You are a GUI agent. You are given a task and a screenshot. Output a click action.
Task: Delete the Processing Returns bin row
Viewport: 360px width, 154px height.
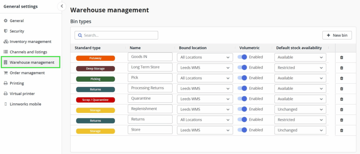pyautogui.click(x=341, y=89)
